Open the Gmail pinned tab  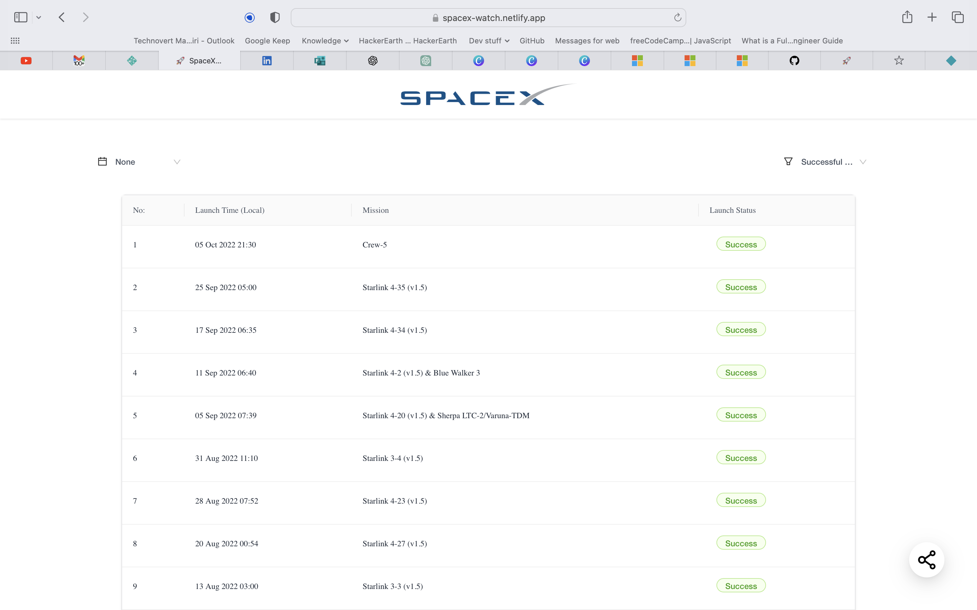tap(79, 61)
